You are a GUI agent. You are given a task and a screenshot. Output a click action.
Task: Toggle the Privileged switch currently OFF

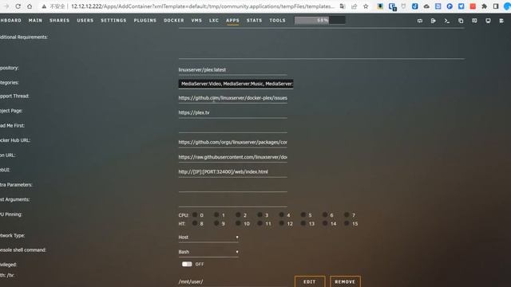point(187,264)
